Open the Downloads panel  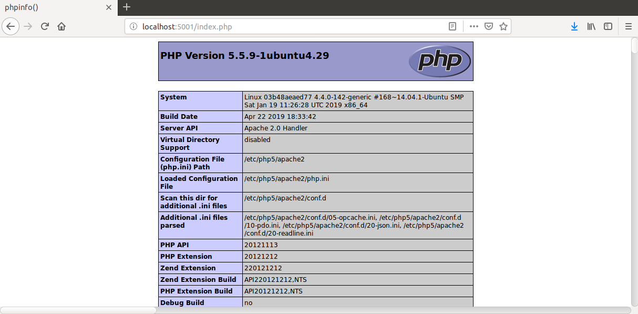[x=574, y=26]
